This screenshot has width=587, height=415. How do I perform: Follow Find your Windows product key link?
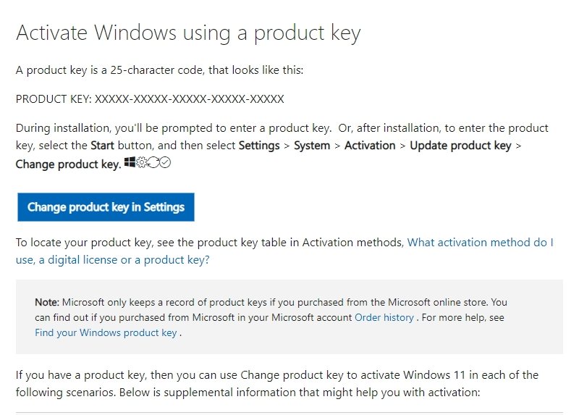106,333
